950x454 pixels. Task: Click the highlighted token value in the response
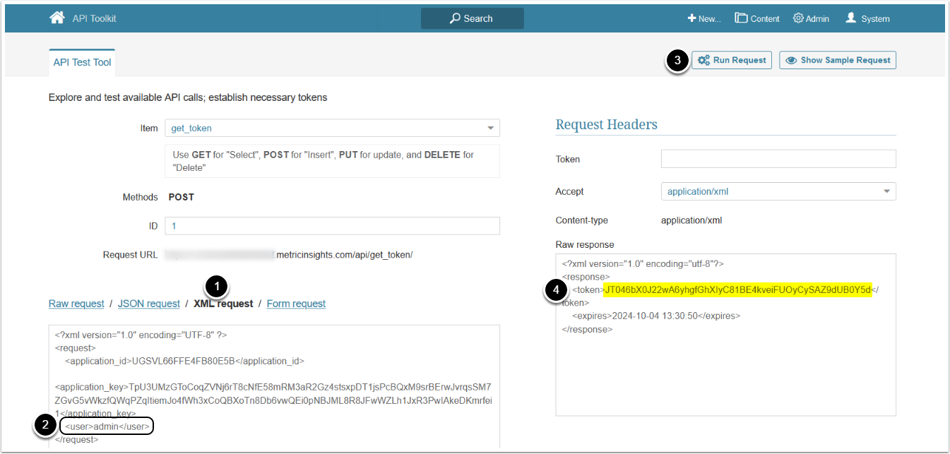[x=738, y=289]
